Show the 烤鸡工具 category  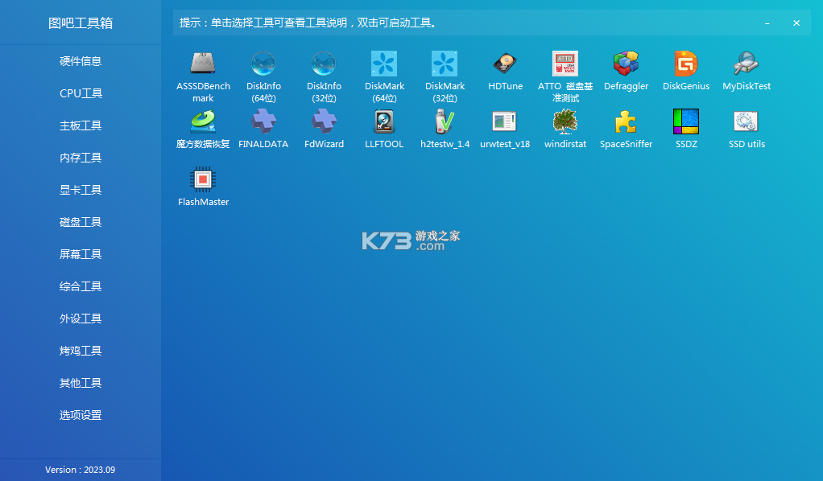[81, 351]
